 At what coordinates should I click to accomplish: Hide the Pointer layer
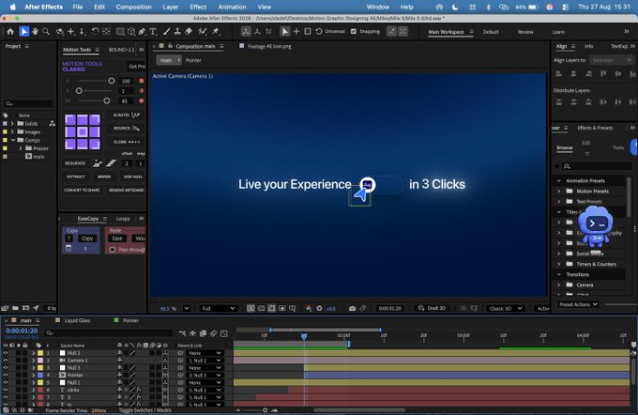coord(6,375)
